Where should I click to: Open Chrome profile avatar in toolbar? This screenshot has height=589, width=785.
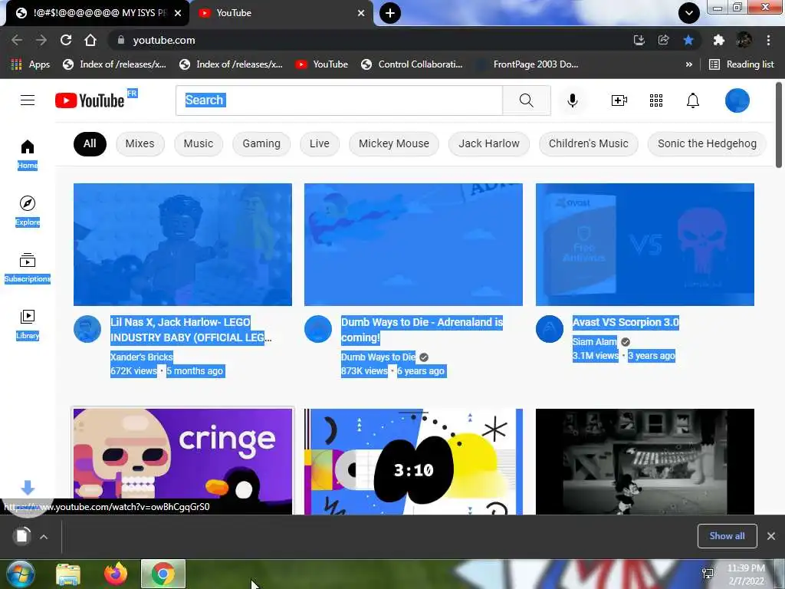tap(744, 40)
